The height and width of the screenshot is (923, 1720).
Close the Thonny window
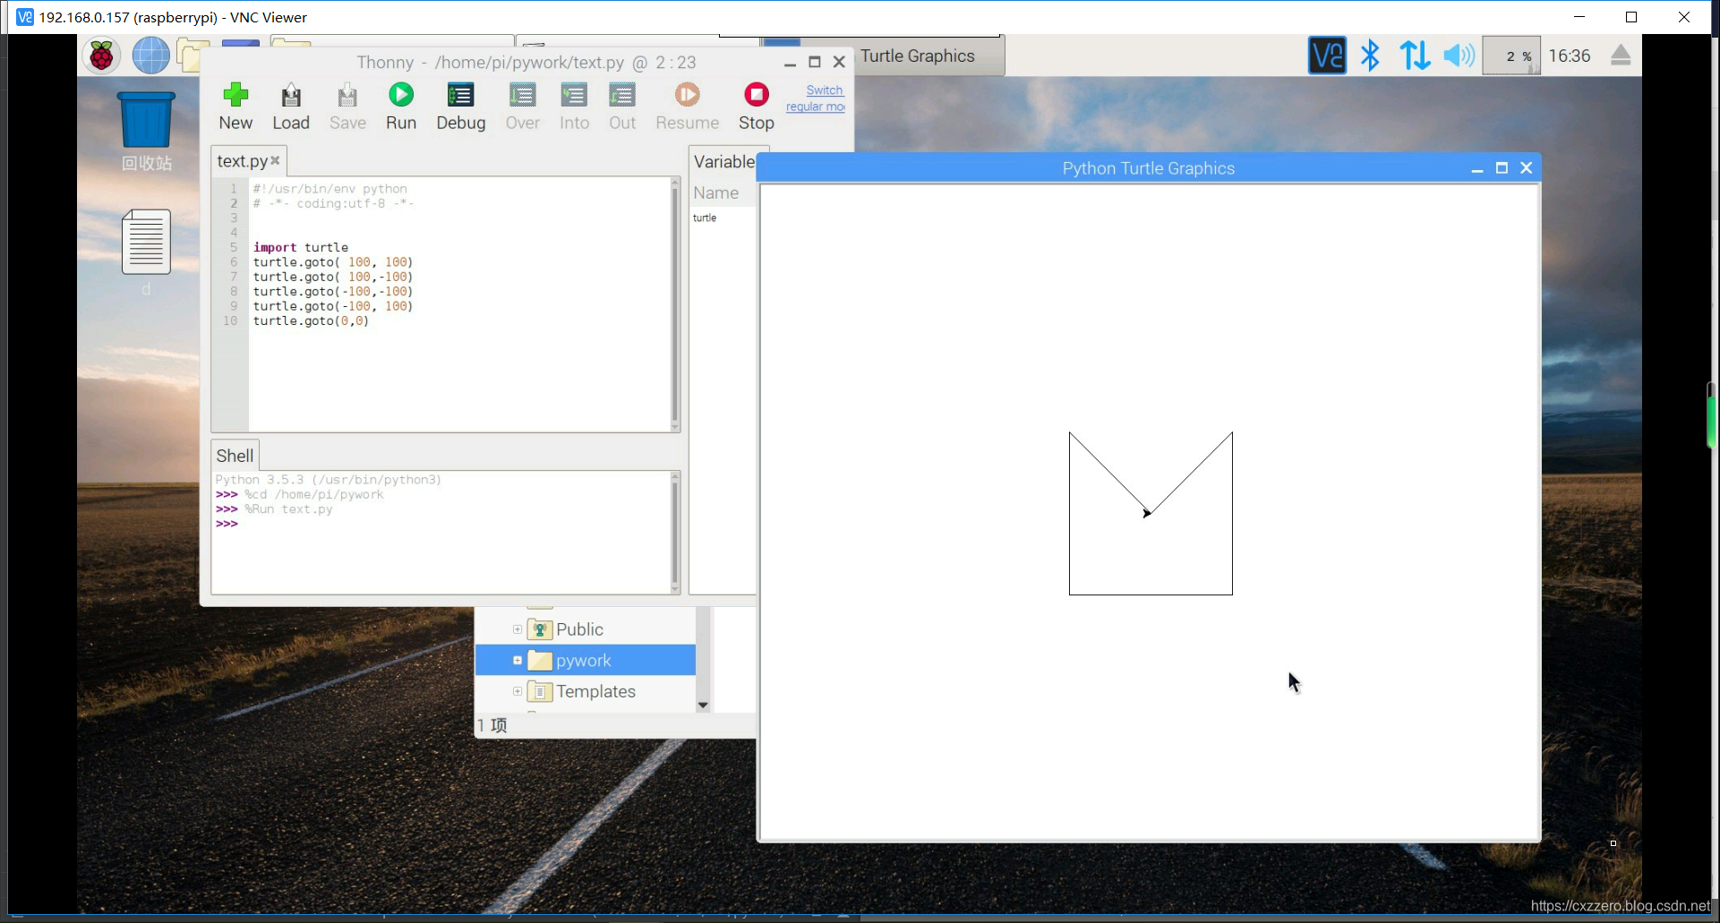(839, 63)
